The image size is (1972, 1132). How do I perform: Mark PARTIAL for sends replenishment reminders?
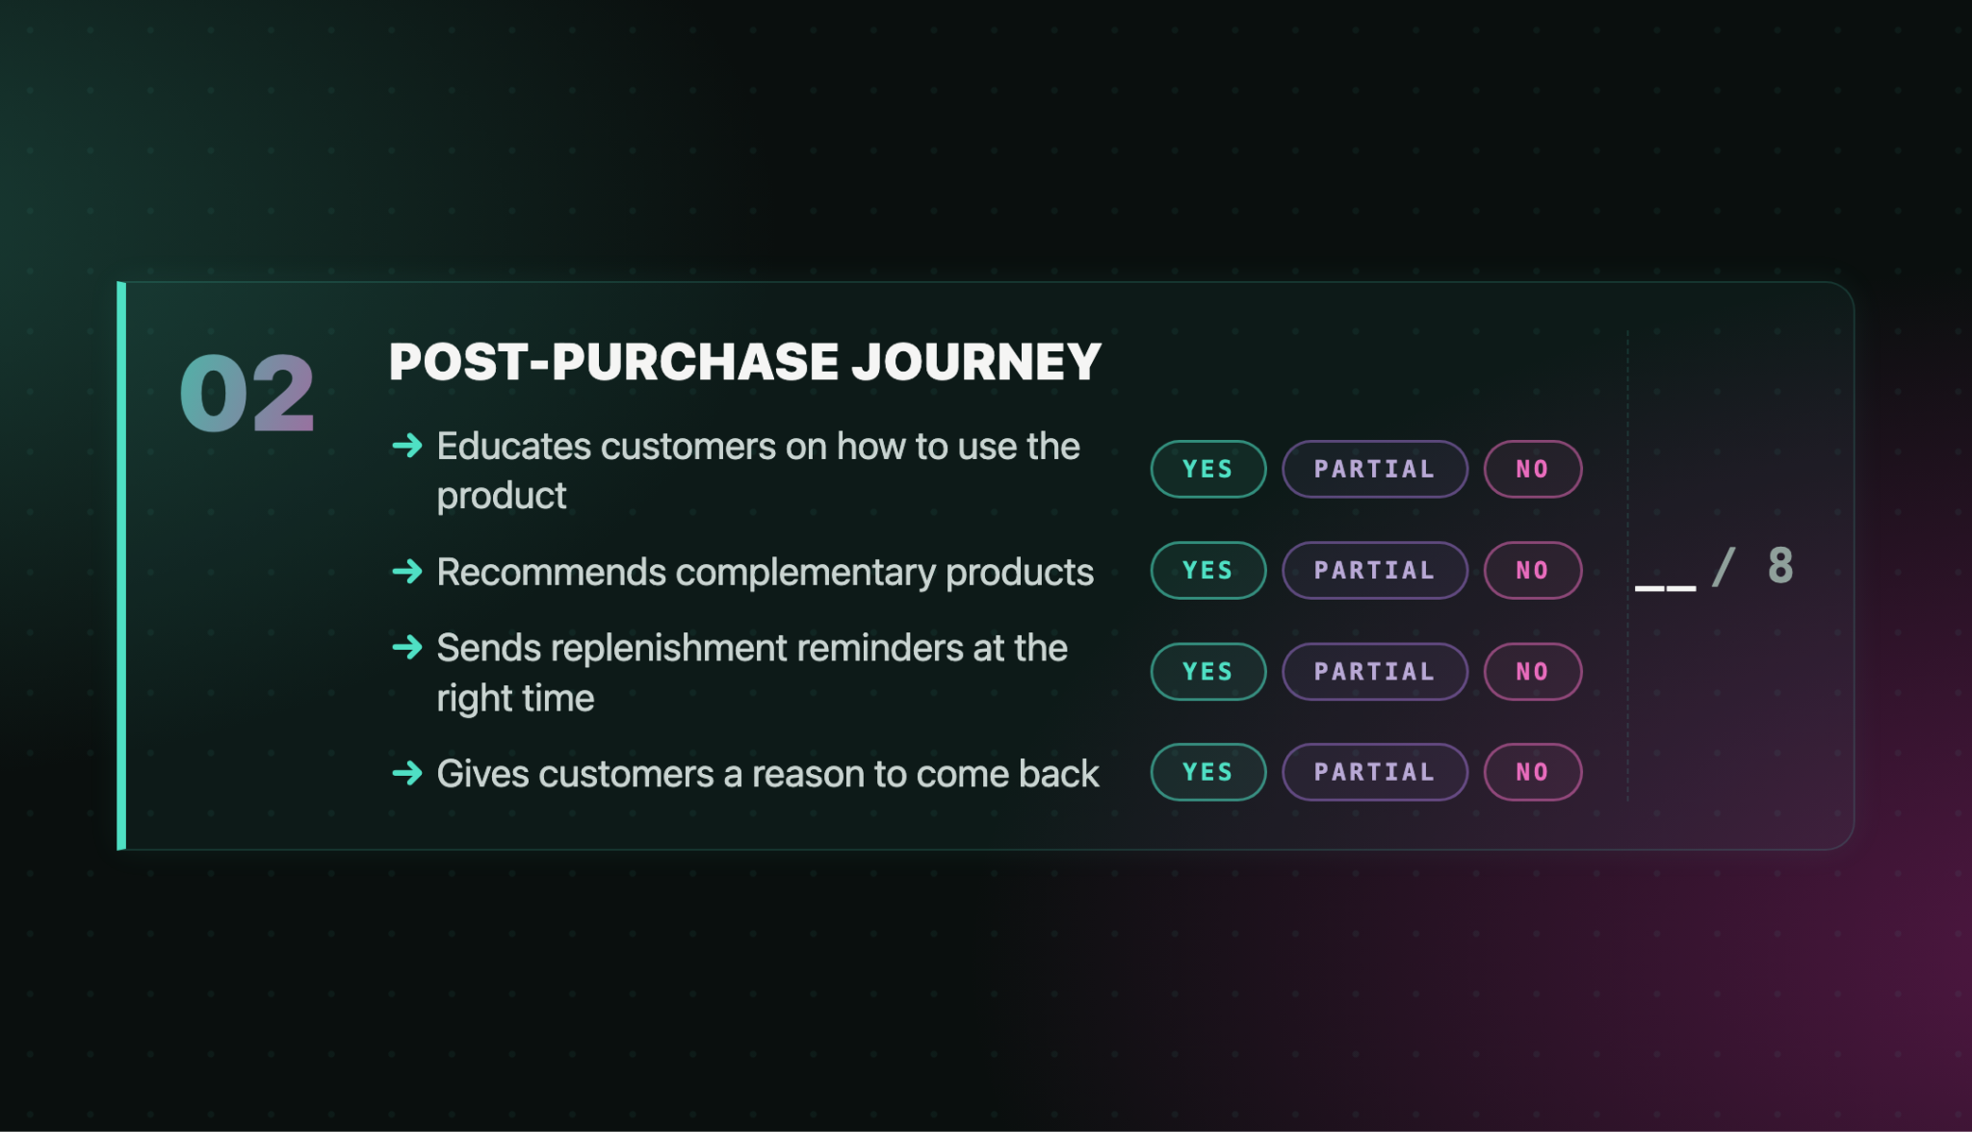tap(1374, 671)
